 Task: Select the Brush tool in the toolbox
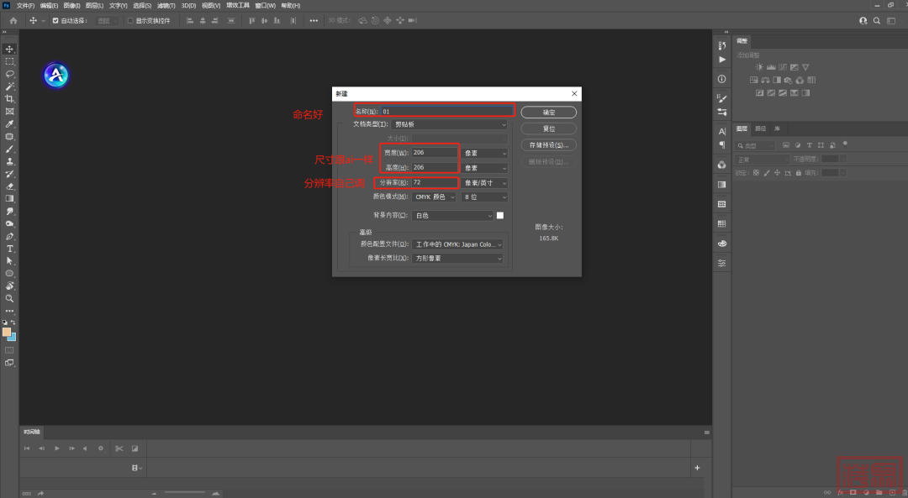tap(9, 149)
